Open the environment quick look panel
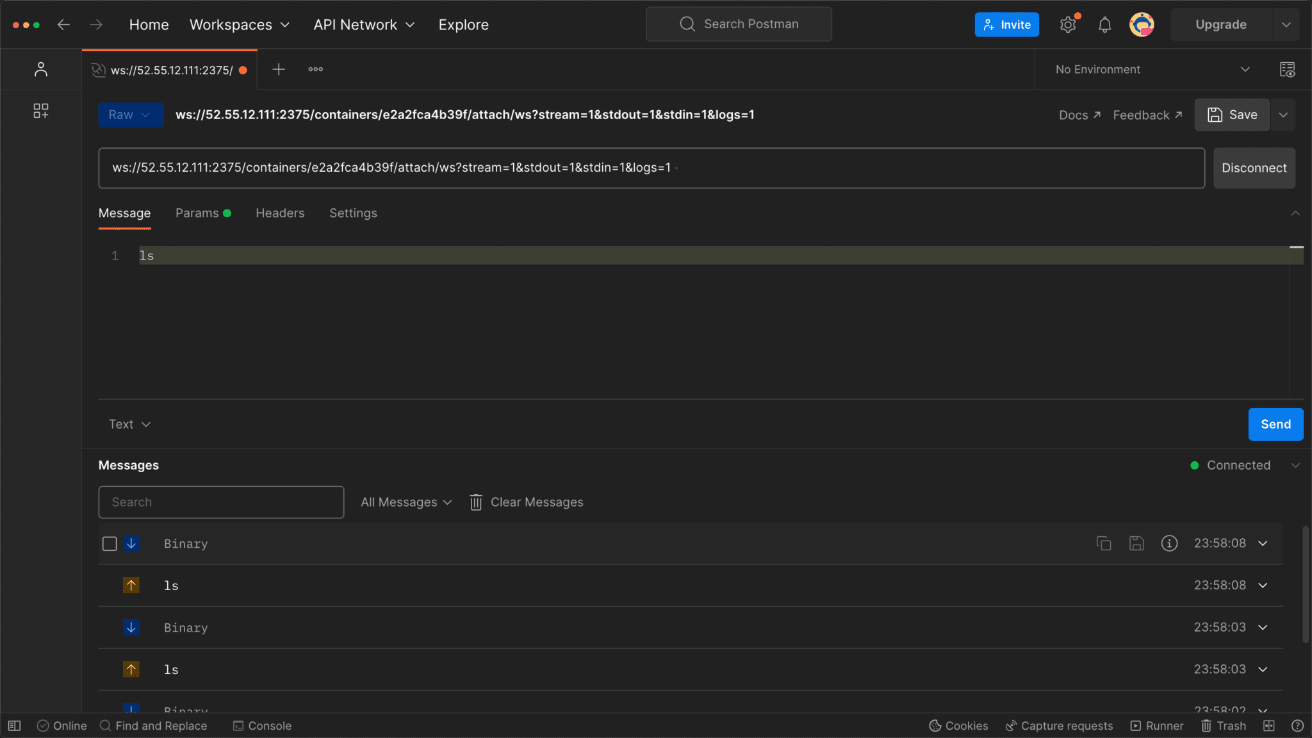The image size is (1312, 738). (x=1288, y=69)
